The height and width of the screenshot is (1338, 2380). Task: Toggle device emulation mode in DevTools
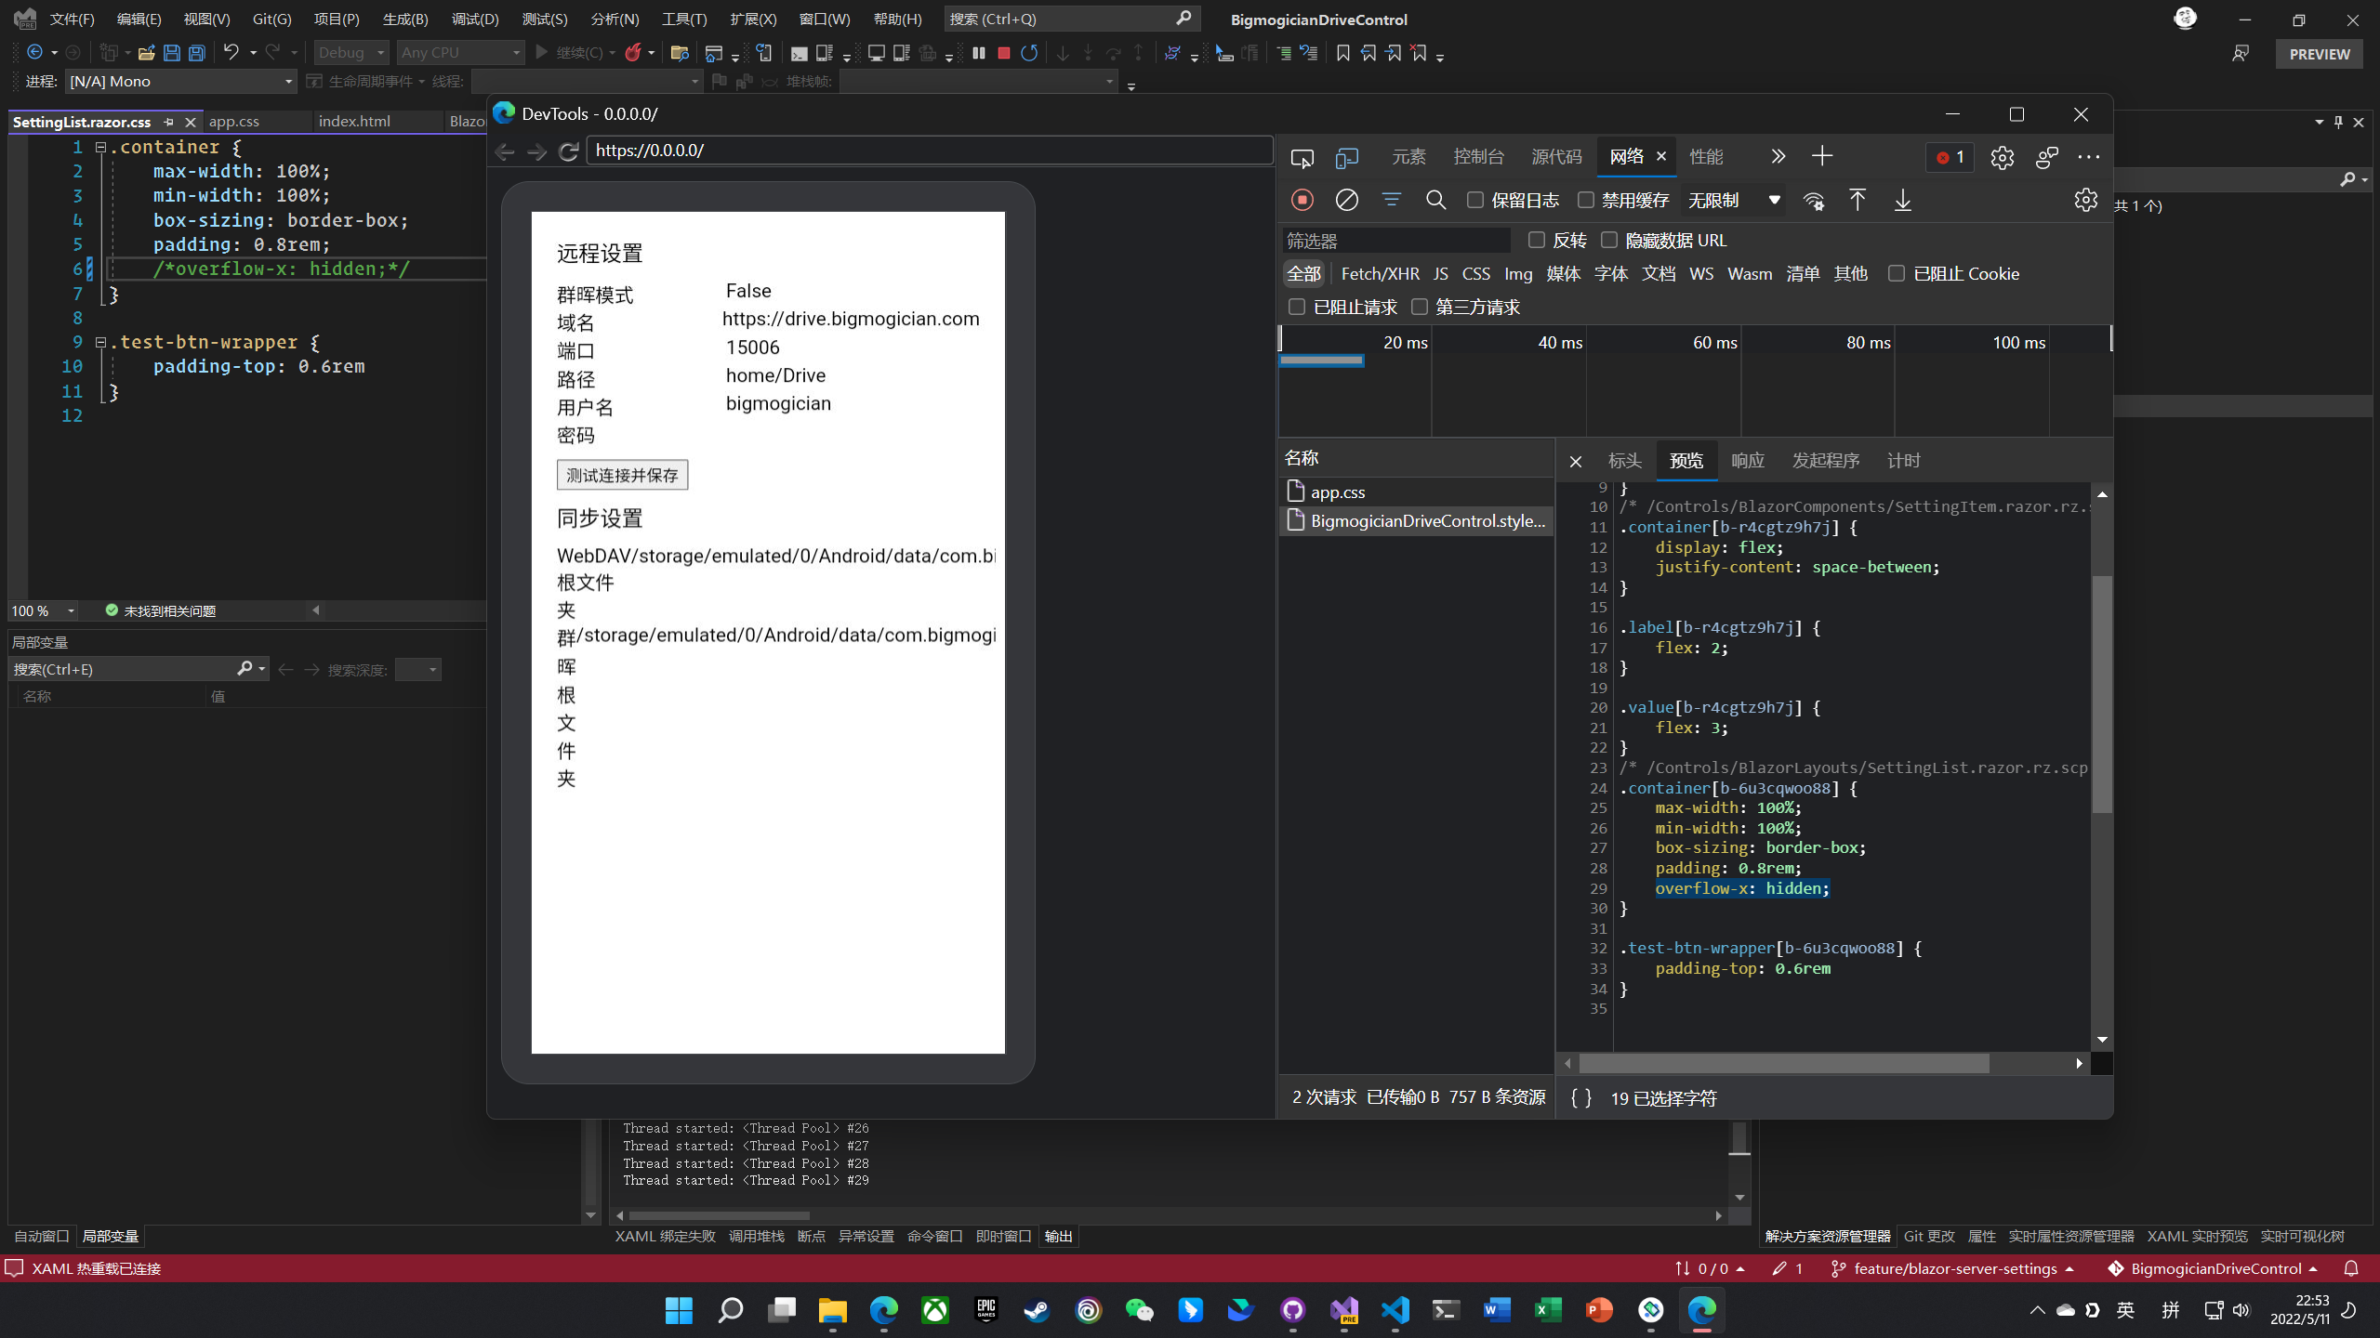click(x=1345, y=157)
